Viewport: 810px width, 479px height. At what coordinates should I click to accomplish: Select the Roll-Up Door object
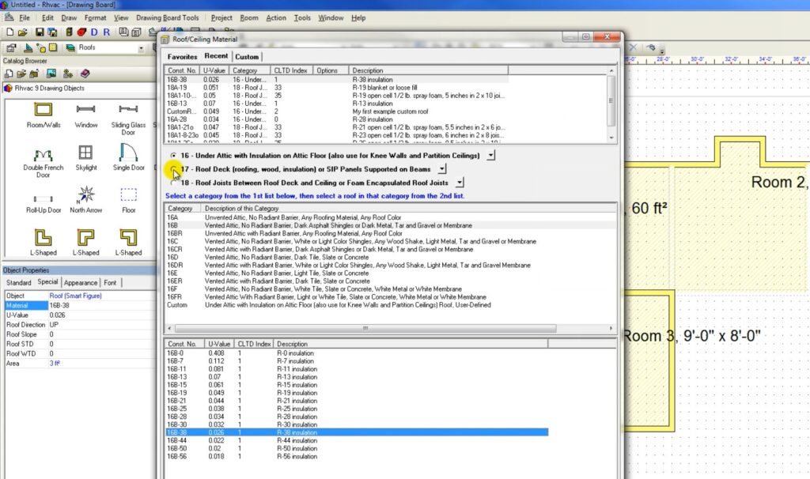[43, 198]
